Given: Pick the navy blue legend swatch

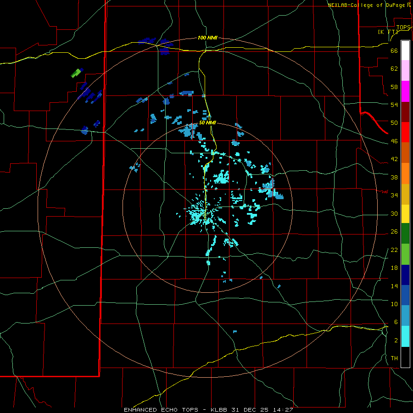Looking at the screenshot, I should (405, 275).
